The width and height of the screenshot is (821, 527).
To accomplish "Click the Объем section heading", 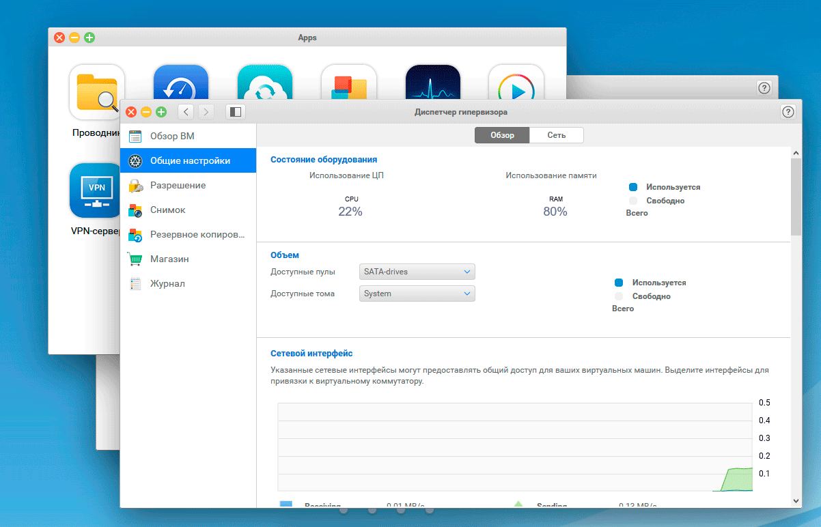I will 285,255.
